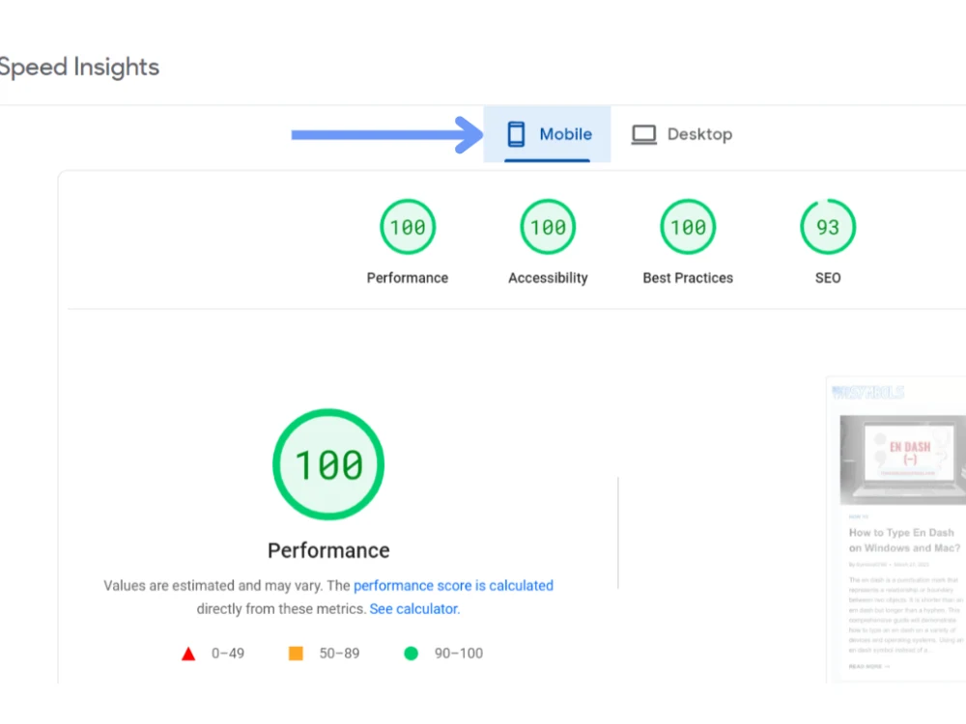Image resolution: width=966 pixels, height=724 pixels.
Task: Switch to the Mobile tab
Action: [547, 134]
